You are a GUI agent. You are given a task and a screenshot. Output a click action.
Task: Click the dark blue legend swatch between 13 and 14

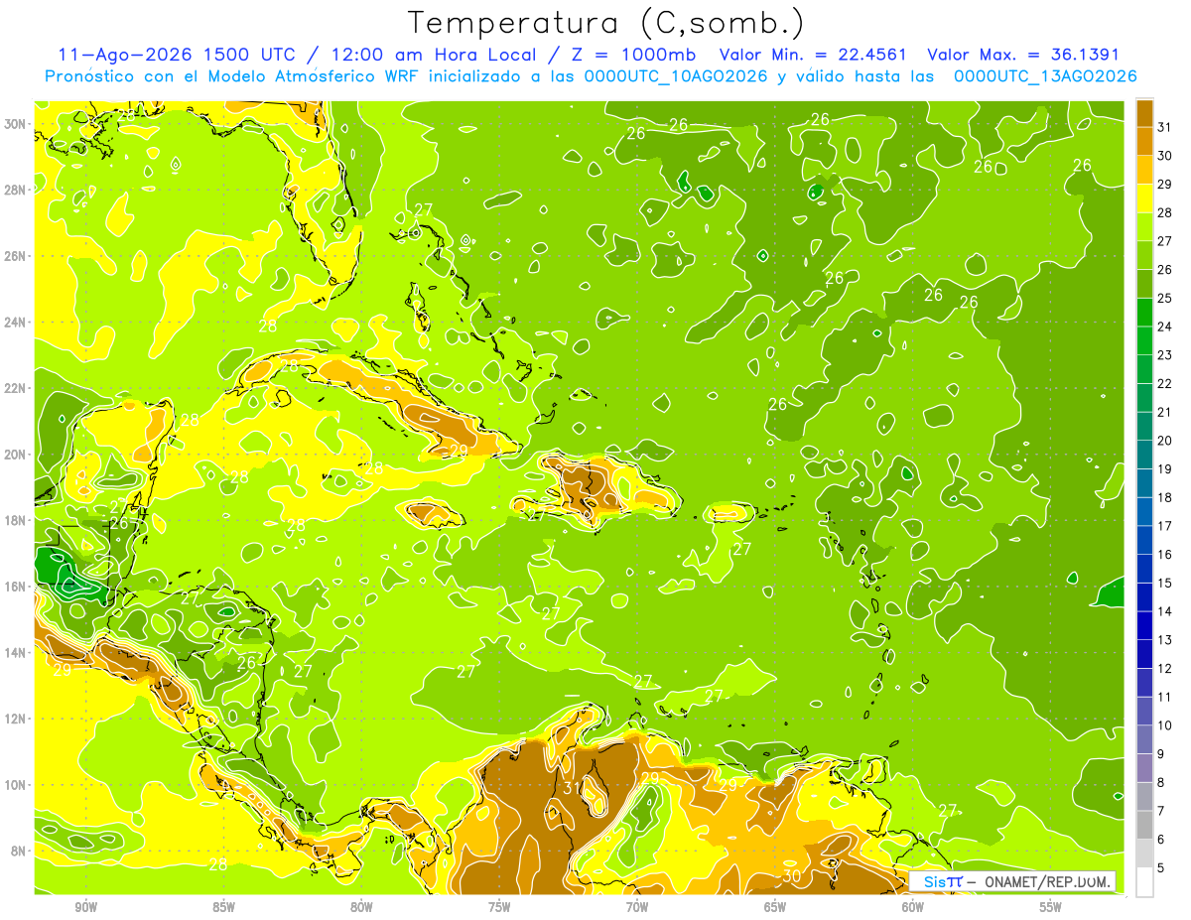(x=1144, y=625)
